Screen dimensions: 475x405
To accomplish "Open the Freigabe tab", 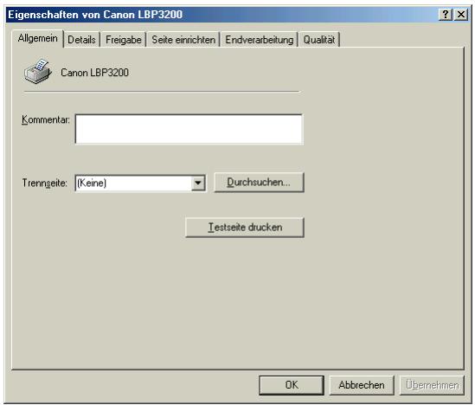I will 124,40.
